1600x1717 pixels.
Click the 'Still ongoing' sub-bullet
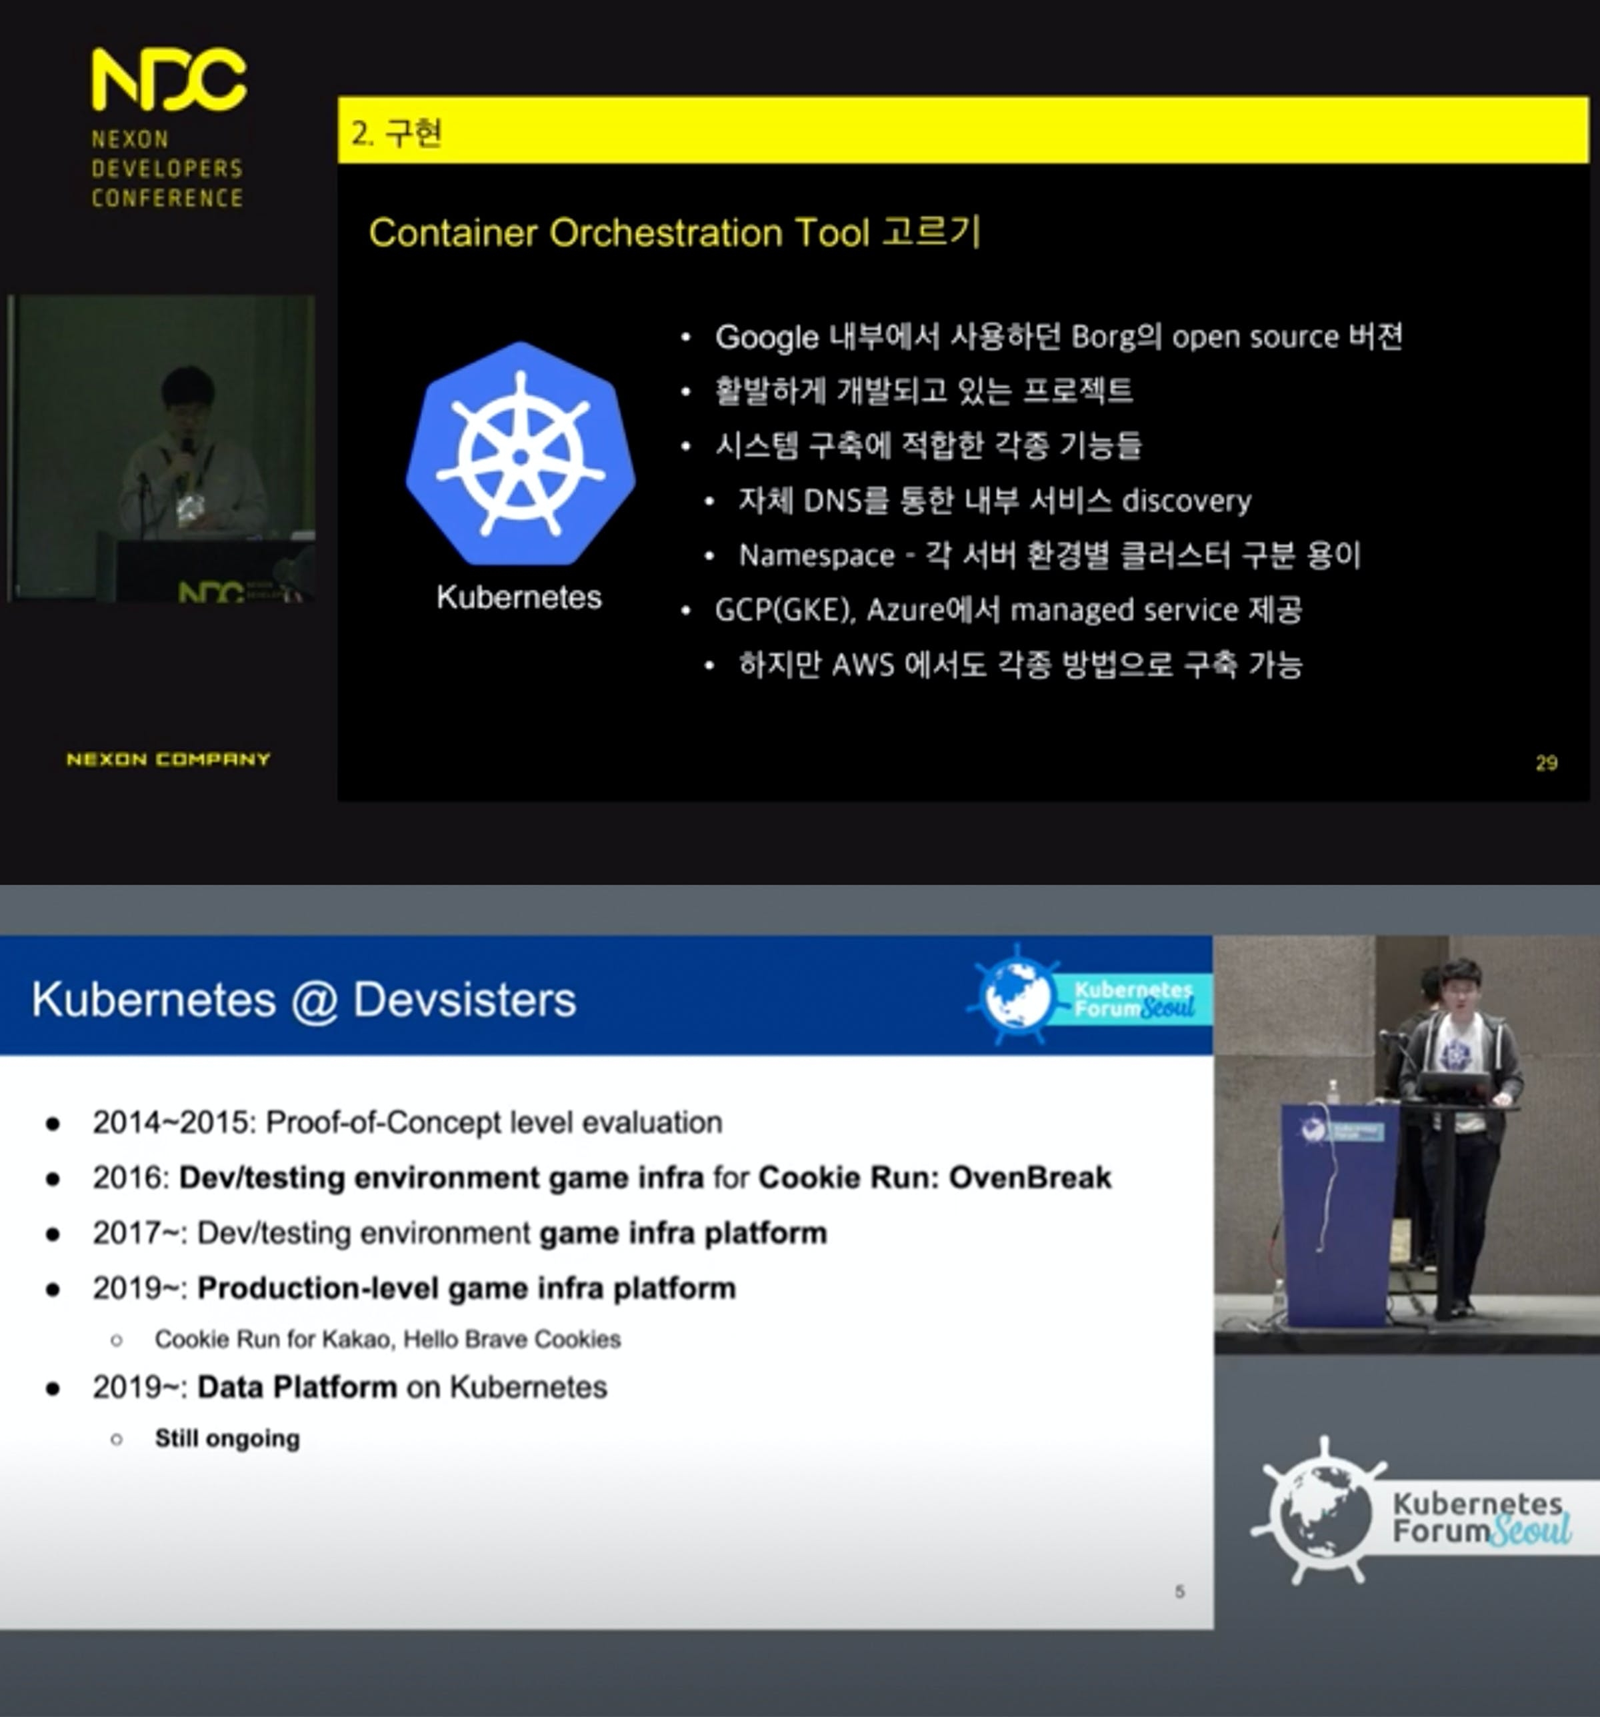click(227, 1438)
